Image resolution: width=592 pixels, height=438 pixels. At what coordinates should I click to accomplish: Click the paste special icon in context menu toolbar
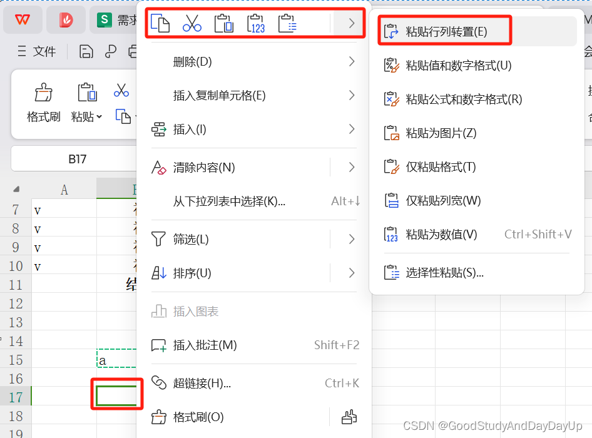(287, 23)
